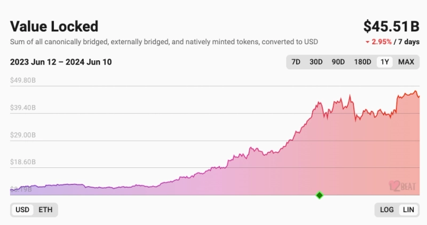Toggle currency to USD

click(22, 210)
